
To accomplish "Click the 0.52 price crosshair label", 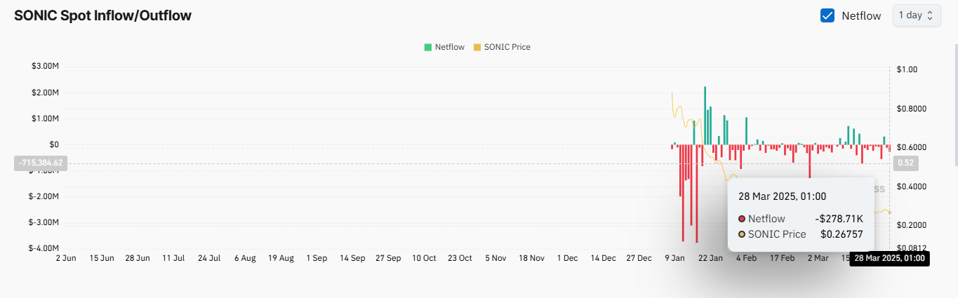I will coord(905,163).
